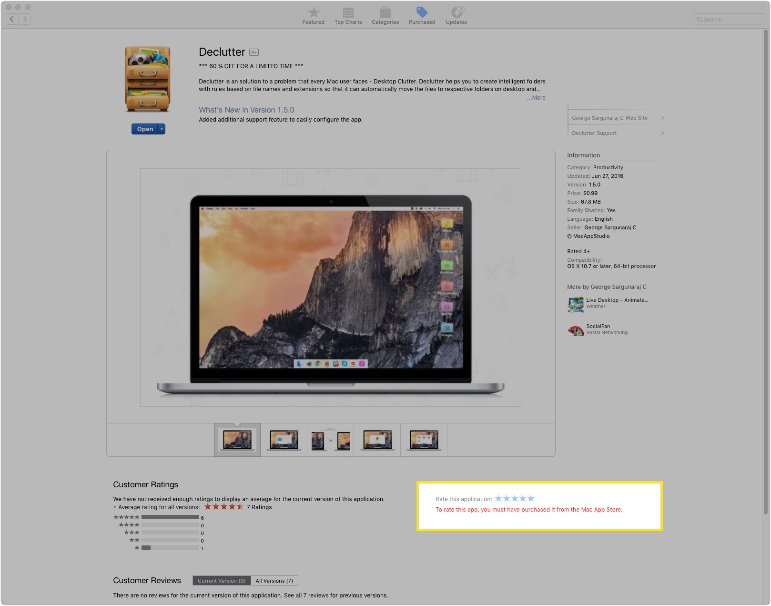Click the Open button
Screen dimensions: 771x606
click(145, 129)
